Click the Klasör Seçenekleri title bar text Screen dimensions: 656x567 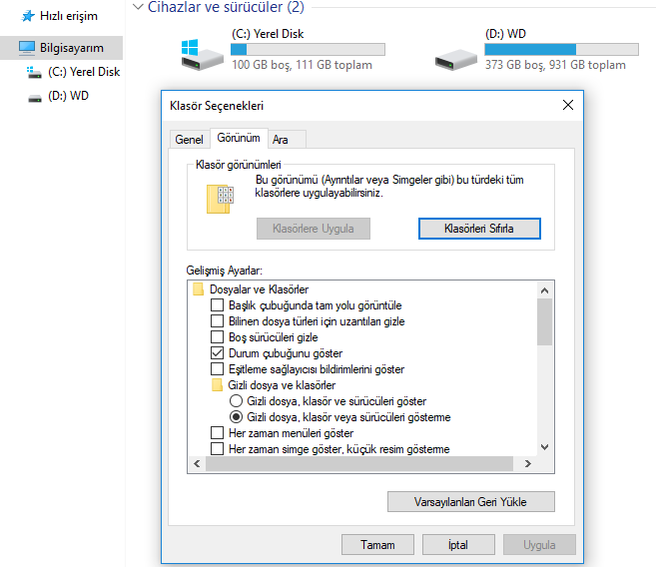click(217, 106)
